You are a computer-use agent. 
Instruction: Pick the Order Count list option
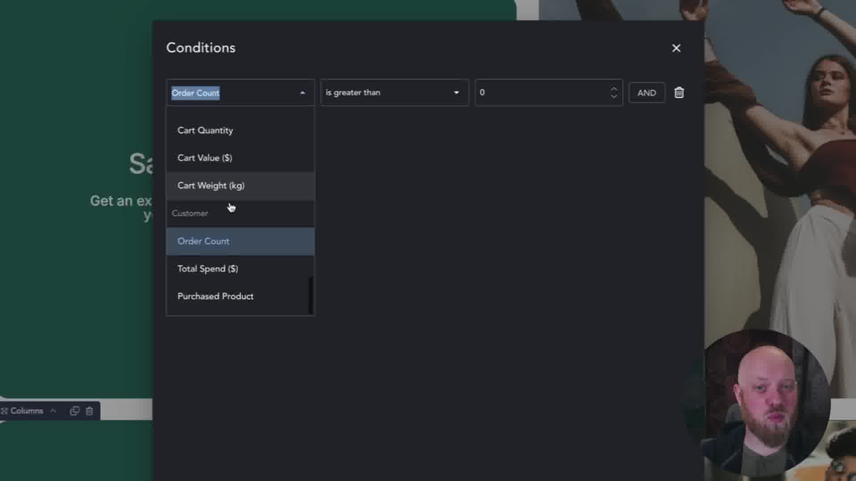point(240,241)
